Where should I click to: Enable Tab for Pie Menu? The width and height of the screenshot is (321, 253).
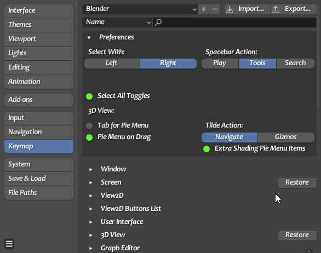coord(89,126)
